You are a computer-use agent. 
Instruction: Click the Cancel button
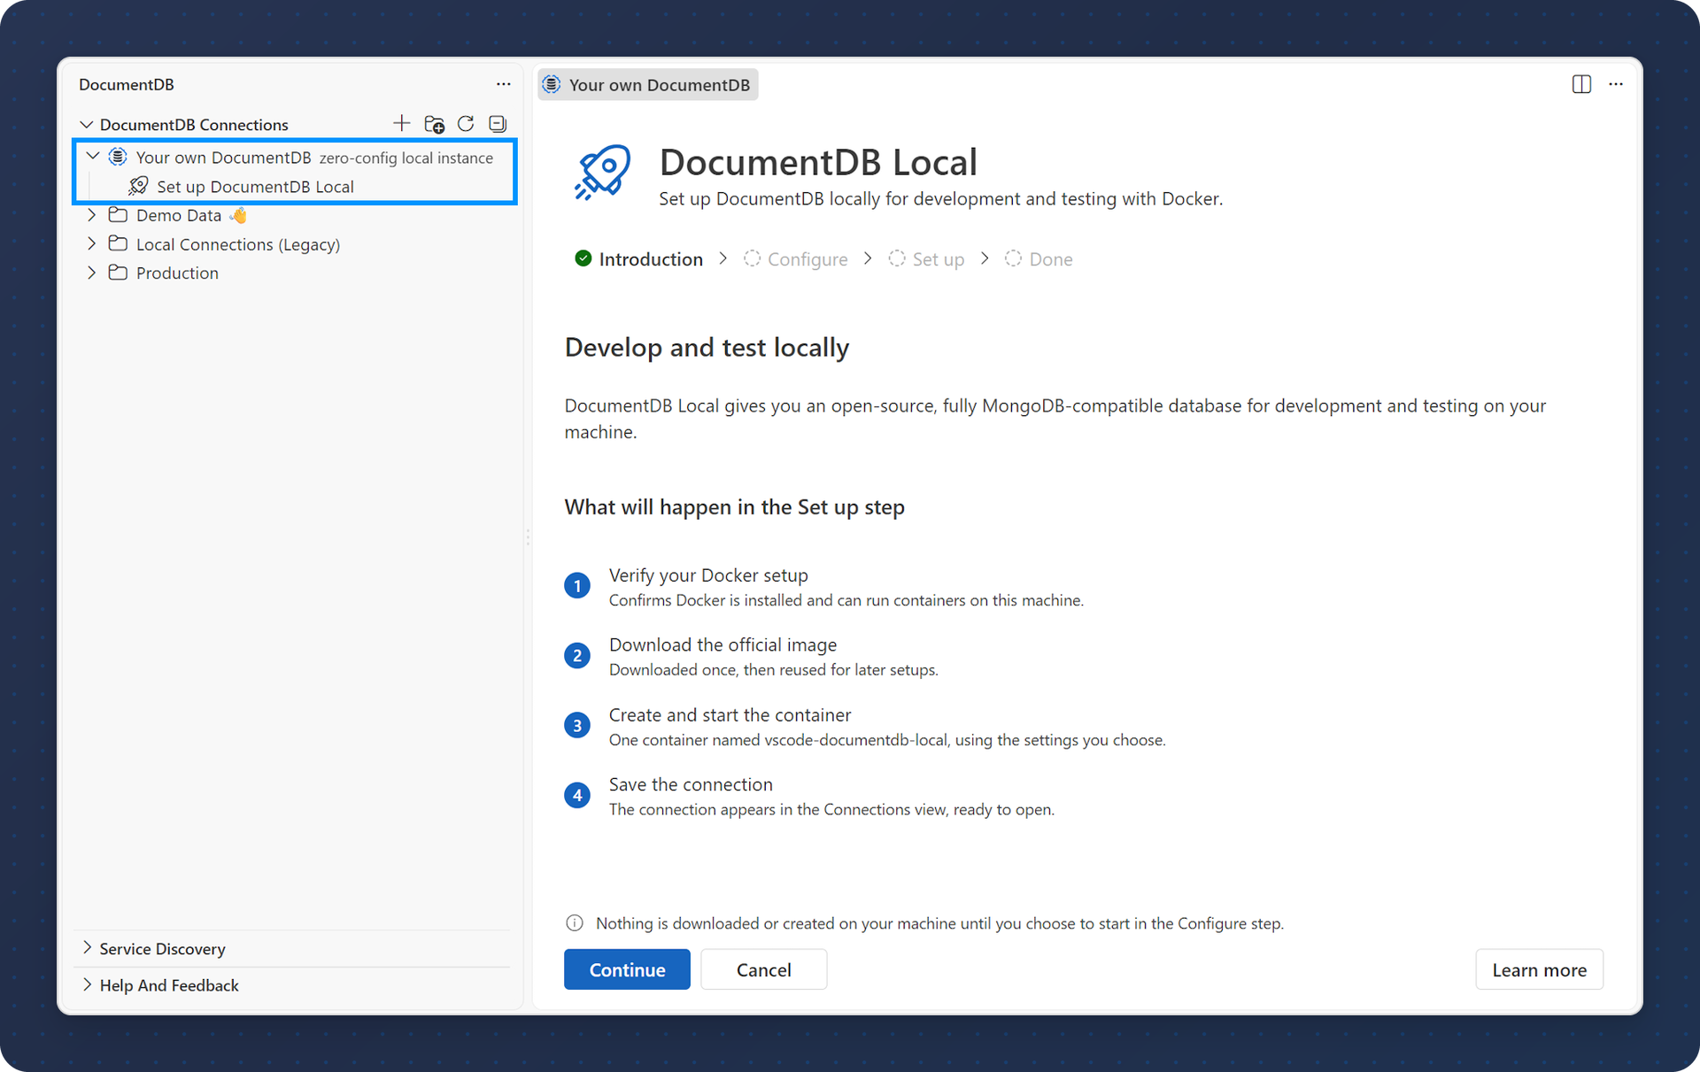coord(764,969)
